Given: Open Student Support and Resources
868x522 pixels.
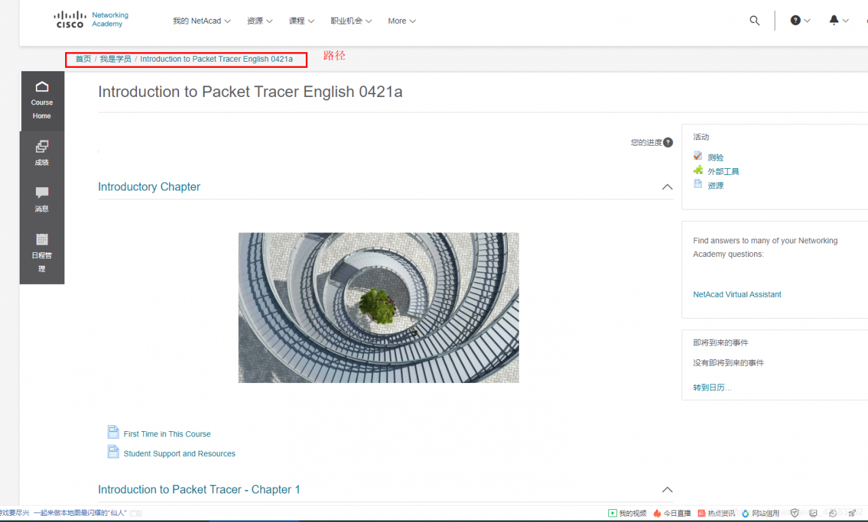Looking at the screenshot, I should (179, 454).
